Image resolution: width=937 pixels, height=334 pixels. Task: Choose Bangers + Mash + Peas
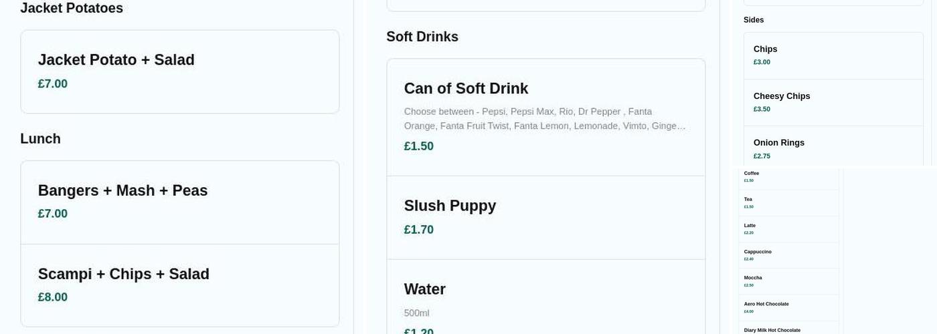click(x=179, y=202)
